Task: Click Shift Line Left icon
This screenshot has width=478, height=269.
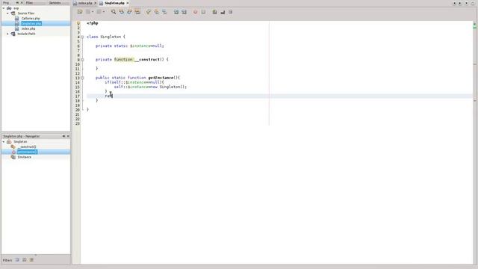Action: [176, 12]
